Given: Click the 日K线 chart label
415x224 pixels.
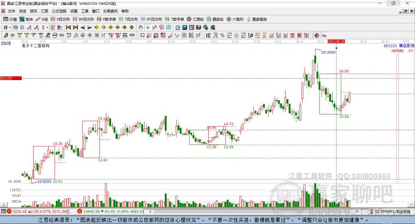Looking at the screenshot, I should (x=6, y=43).
